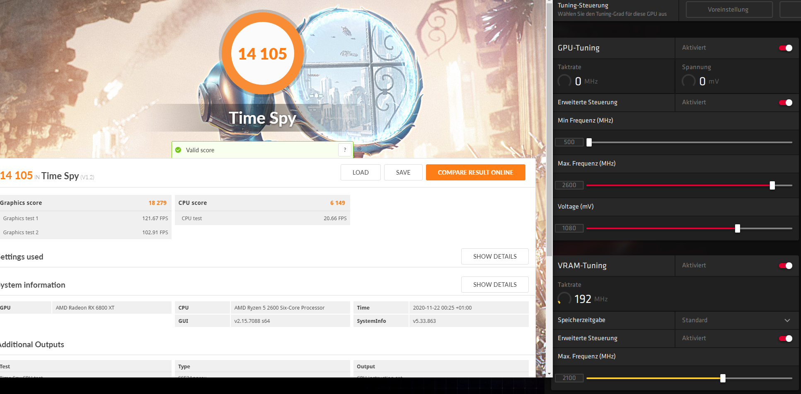Turn off the VRAM-Tuning switch

click(786, 266)
